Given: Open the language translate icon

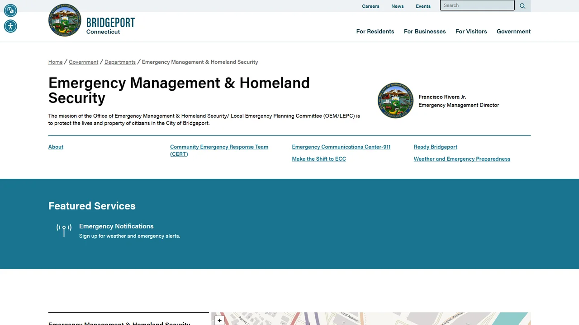Looking at the screenshot, I should pos(10,10).
